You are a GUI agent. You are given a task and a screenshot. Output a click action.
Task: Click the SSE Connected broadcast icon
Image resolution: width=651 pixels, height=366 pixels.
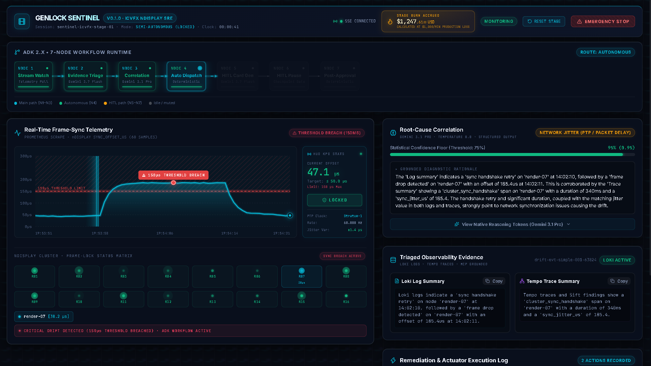[335, 21]
